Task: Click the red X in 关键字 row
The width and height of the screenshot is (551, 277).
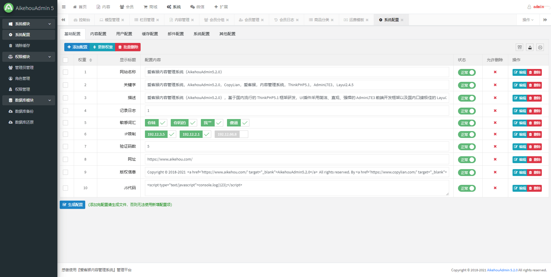Action: [x=495, y=85]
